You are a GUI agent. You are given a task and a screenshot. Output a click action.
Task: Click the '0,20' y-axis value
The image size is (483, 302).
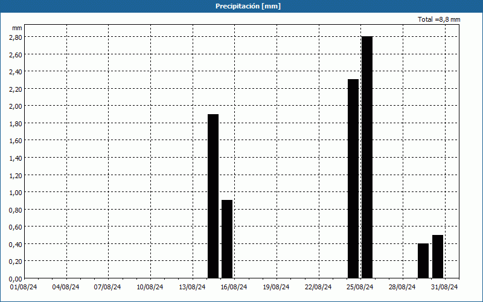coord(16,262)
